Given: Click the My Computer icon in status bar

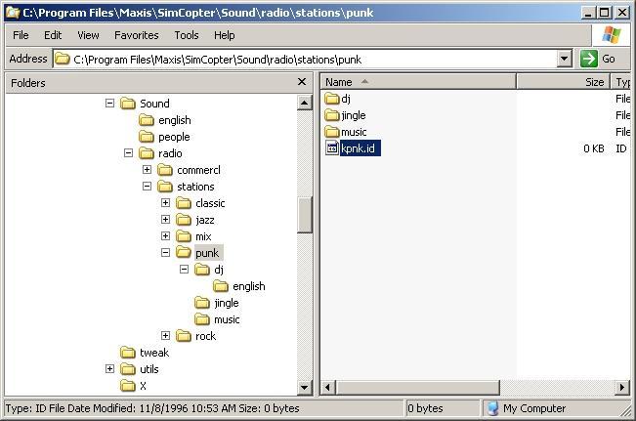Looking at the screenshot, I should click(493, 408).
